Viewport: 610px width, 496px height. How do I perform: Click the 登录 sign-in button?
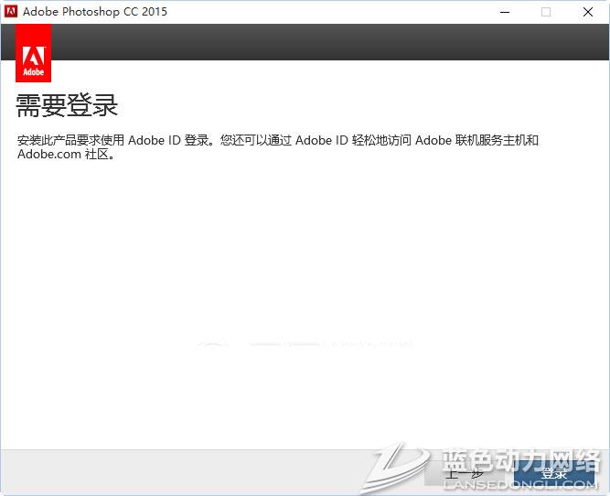point(554,473)
